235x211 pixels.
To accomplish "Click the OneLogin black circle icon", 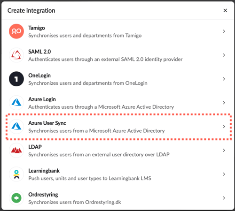I will click(16, 79).
